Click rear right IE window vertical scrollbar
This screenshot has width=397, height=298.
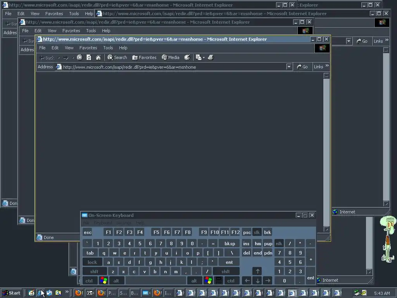tap(386, 127)
